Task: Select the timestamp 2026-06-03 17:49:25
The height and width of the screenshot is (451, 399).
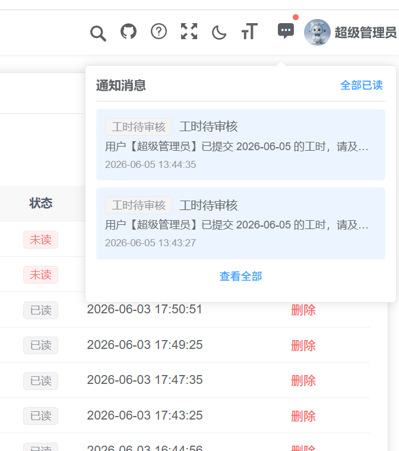Action: 145,345
